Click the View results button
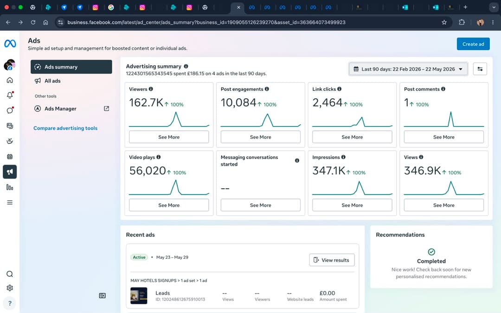This screenshot has width=501, height=313. (x=332, y=260)
